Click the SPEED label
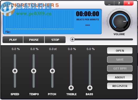138x100 pixels. coord(15,94)
